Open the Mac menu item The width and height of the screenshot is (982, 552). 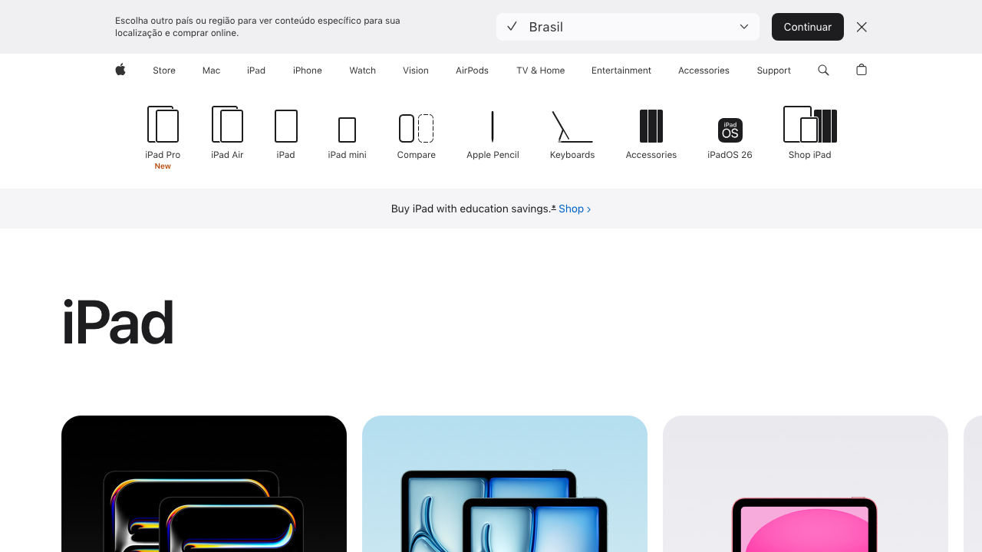click(x=211, y=71)
